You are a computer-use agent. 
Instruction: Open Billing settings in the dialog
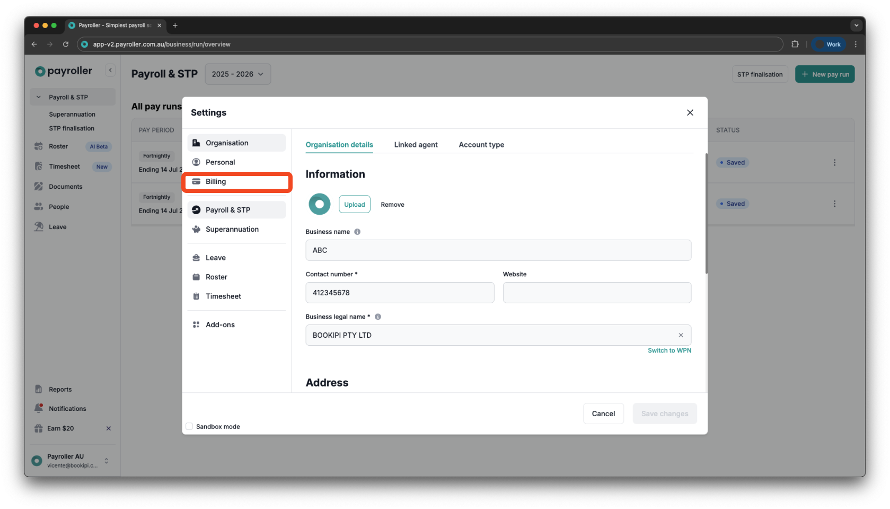click(x=215, y=181)
